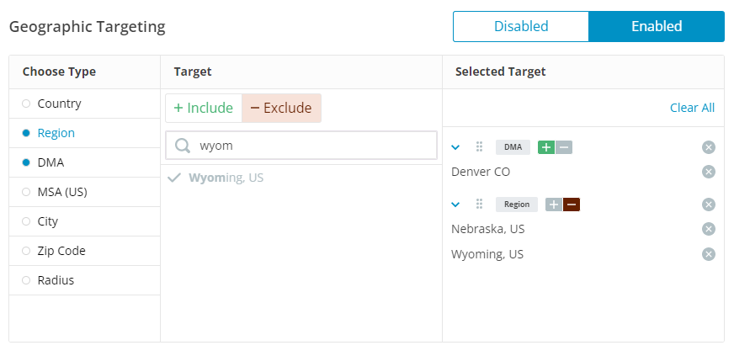The image size is (734, 356).
Task: Select the DMA type radio
Action: [x=26, y=162]
